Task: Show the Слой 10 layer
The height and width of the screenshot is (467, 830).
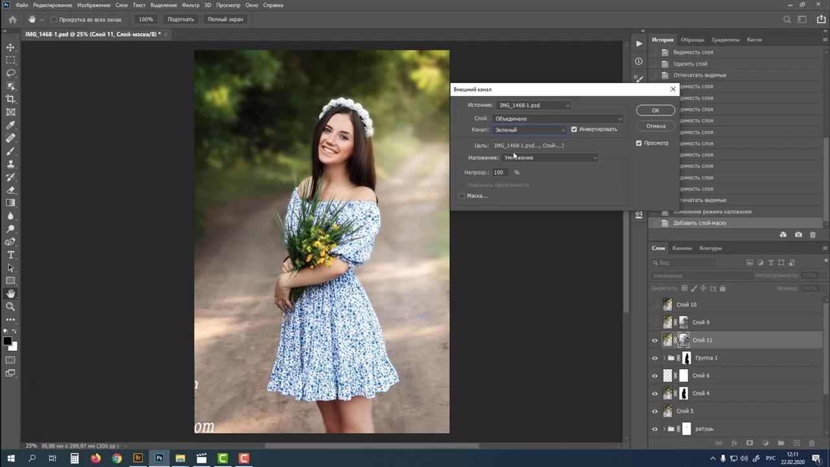Action: 654,305
